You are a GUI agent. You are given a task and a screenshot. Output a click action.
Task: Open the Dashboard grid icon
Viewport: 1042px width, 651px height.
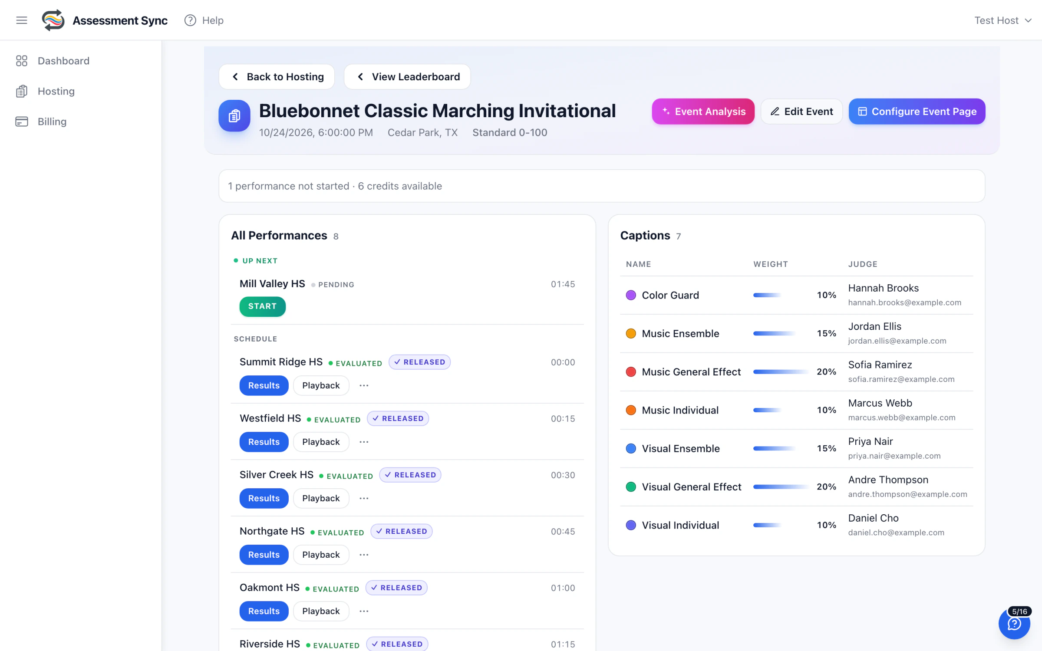point(22,61)
